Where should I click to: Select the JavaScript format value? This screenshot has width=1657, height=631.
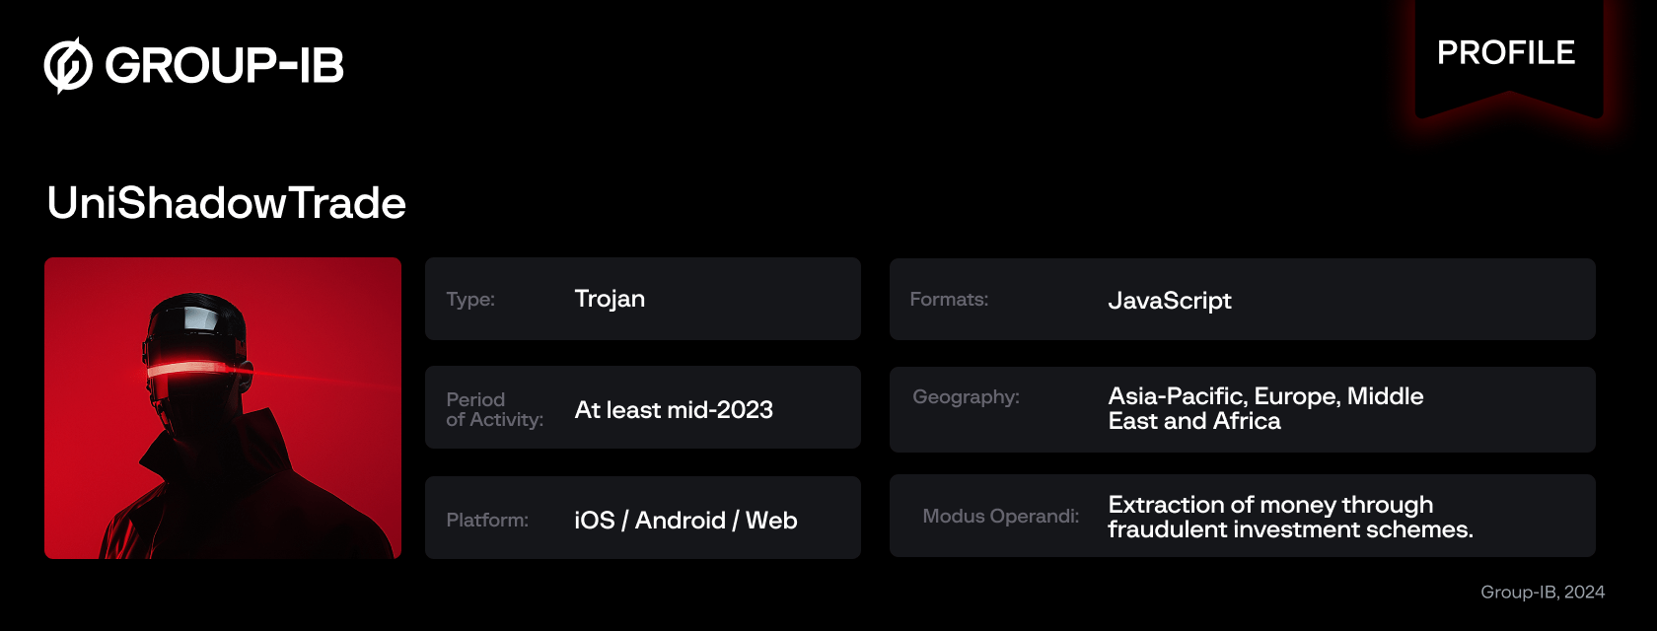click(x=1170, y=301)
